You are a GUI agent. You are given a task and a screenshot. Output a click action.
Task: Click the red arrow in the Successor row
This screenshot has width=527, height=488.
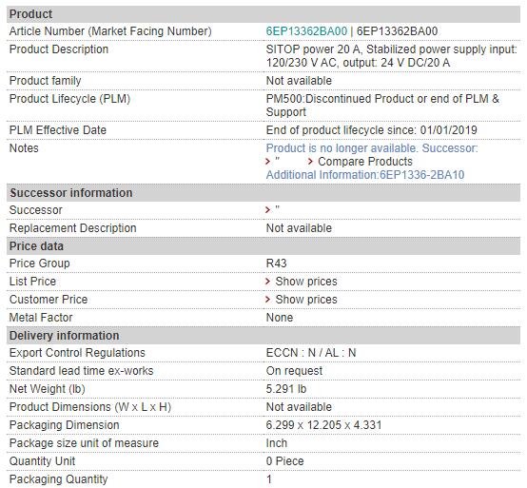[268, 210]
